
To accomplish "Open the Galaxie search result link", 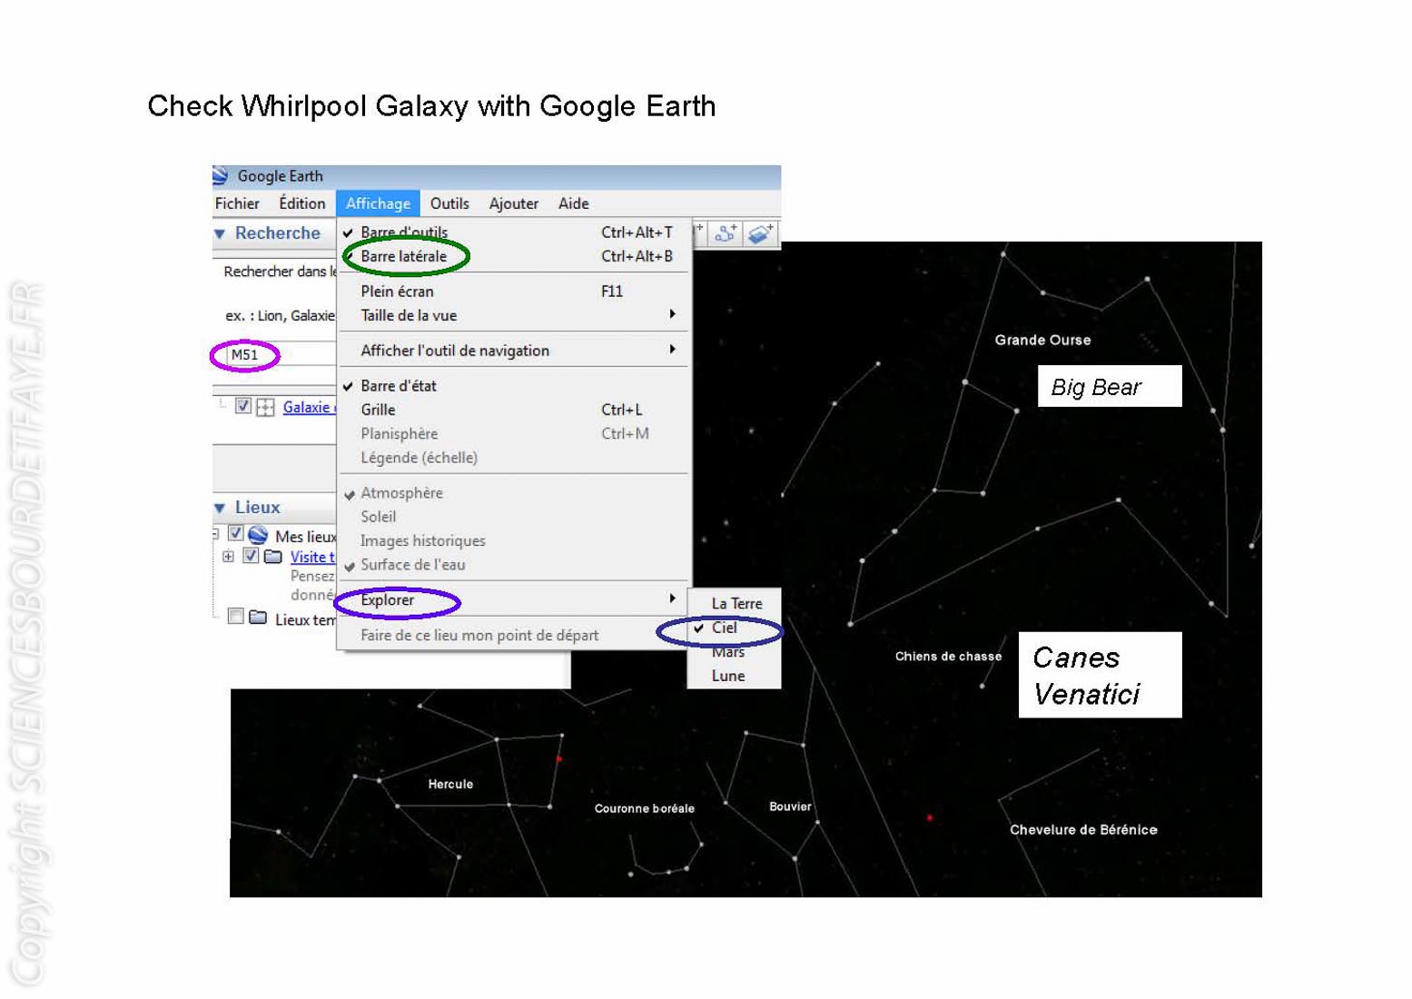I will pyautogui.click(x=307, y=407).
